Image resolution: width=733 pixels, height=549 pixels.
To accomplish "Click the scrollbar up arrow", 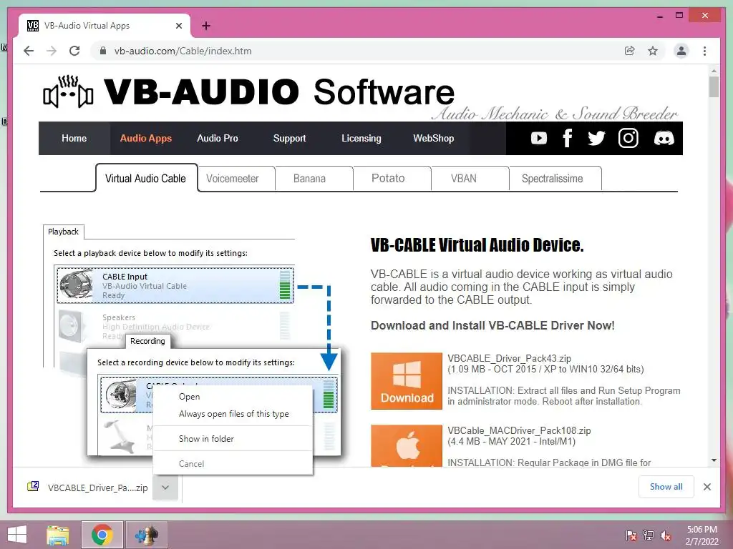I will tap(714, 71).
